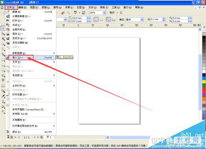Set page orientation to portrait
Viewport: 206px width, 149px height.
(x=96, y=20)
